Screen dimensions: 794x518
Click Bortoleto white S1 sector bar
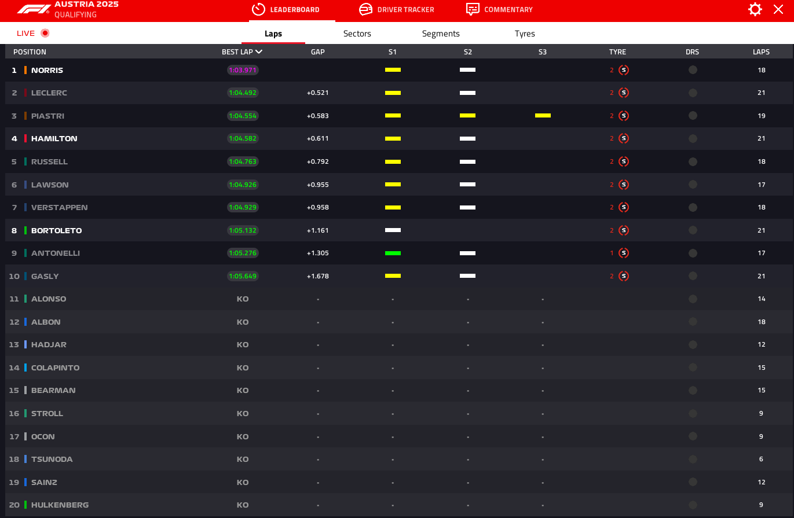click(x=393, y=230)
